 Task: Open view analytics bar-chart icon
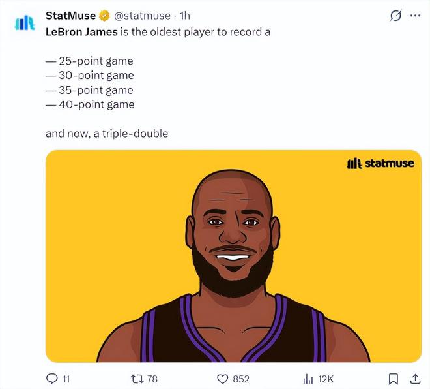(309, 379)
